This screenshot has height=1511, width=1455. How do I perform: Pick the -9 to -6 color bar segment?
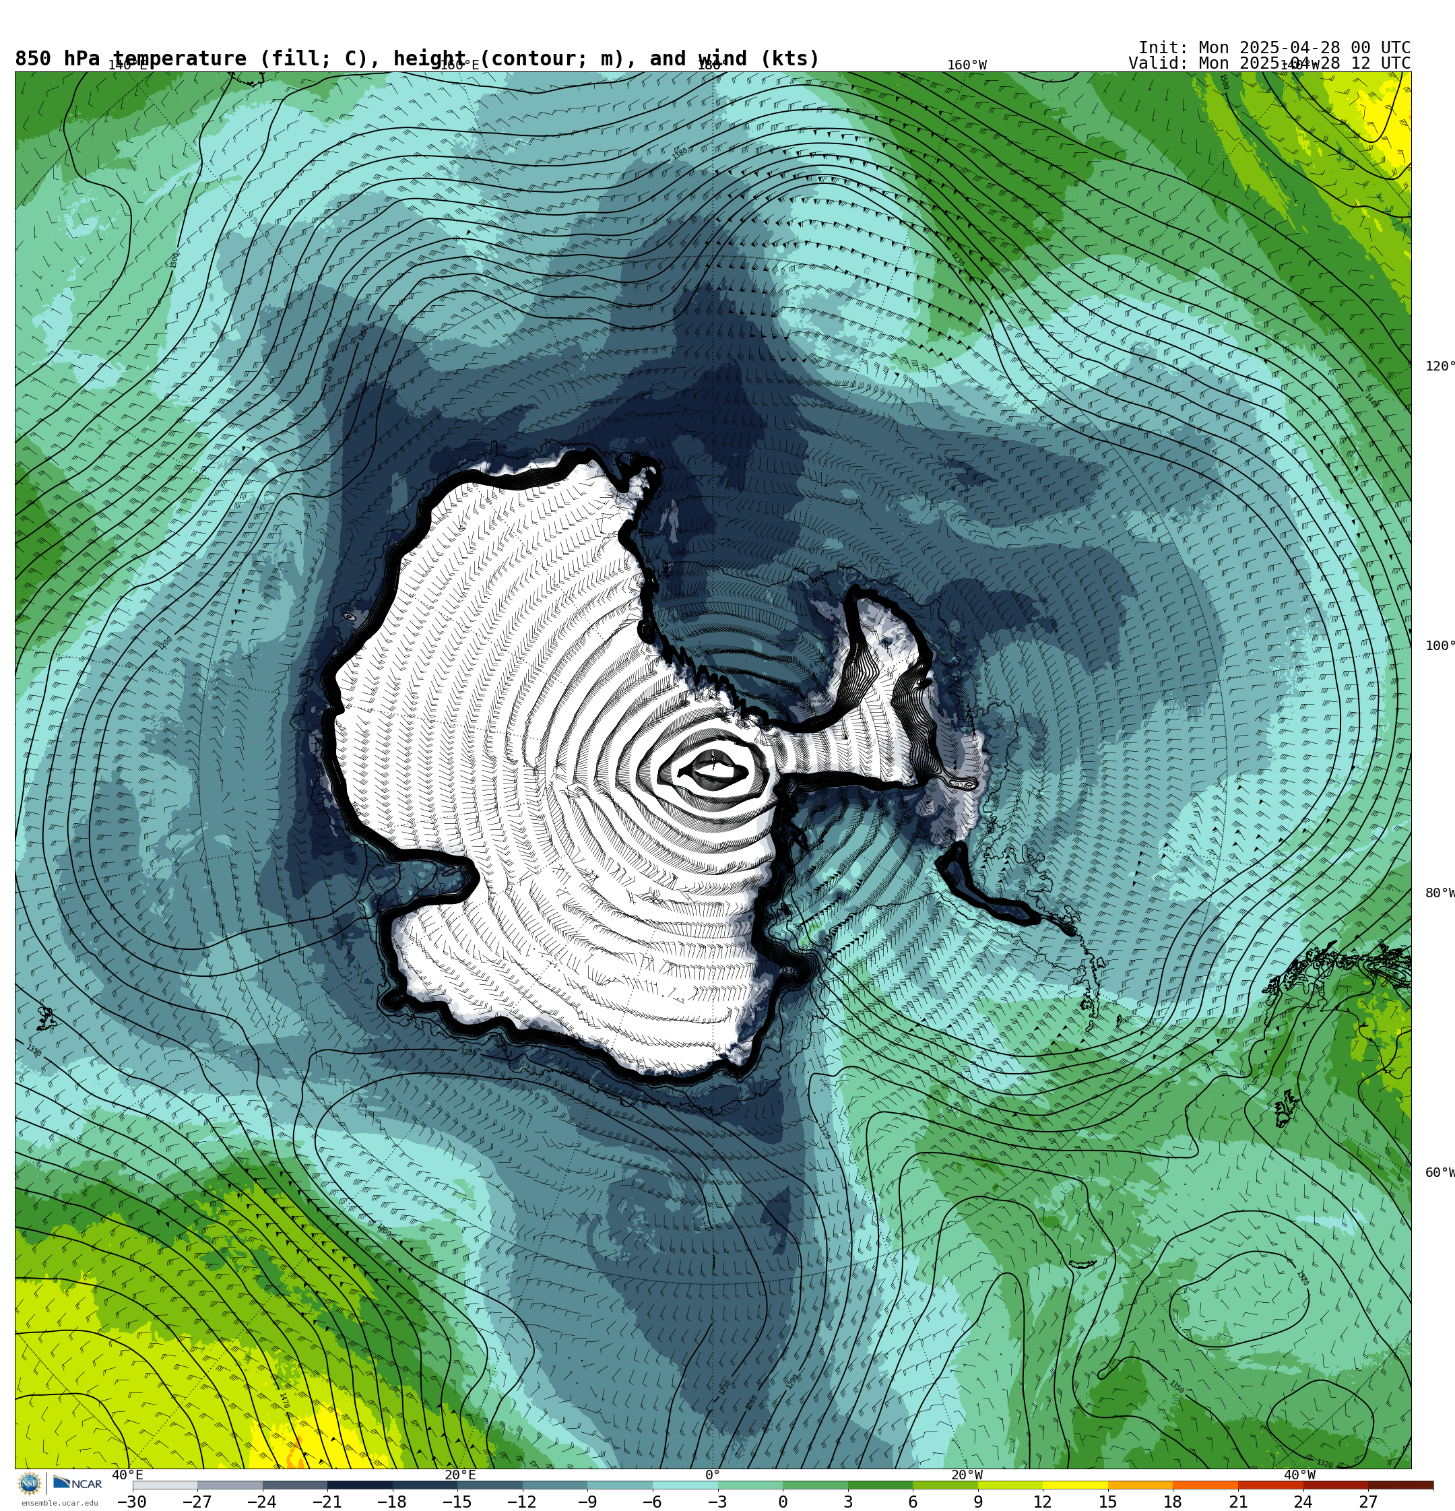click(620, 1485)
